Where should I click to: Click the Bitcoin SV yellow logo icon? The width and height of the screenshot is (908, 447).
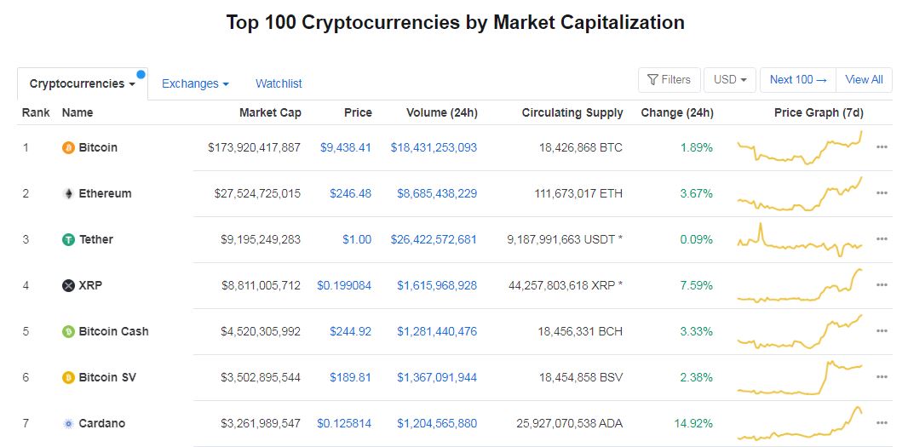(68, 377)
